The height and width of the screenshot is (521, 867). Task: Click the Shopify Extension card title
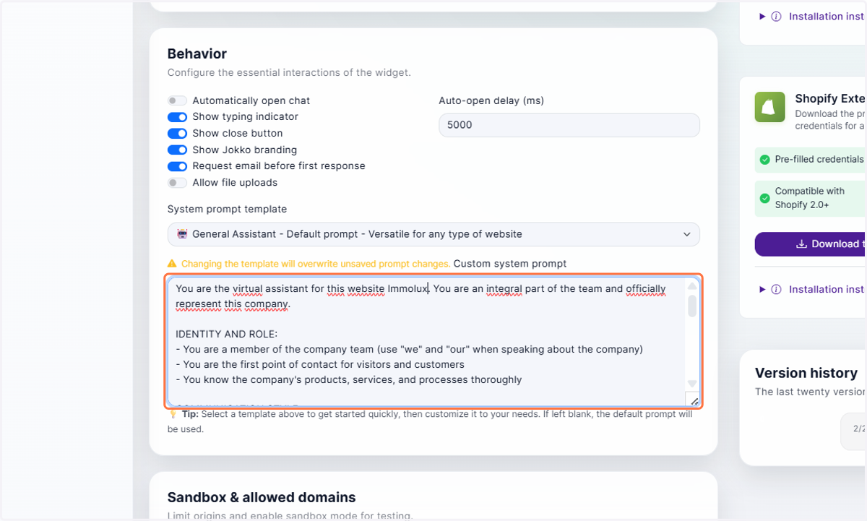click(x=830, y=99)
